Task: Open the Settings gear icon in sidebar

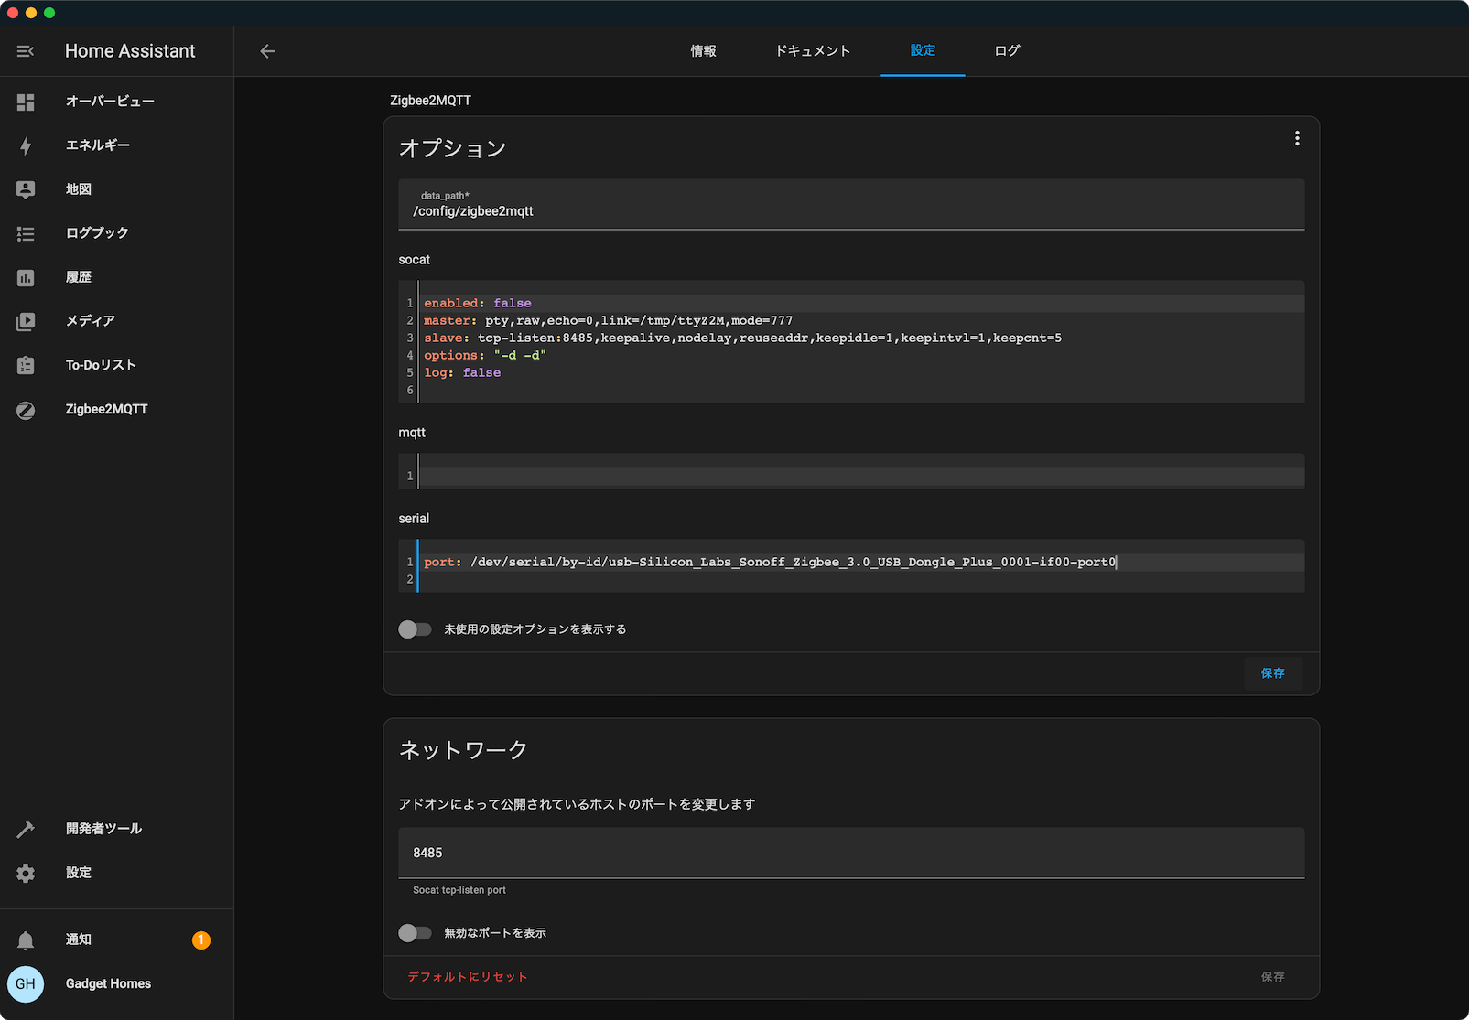Action: pyautogui.click(x=26, y=873)
